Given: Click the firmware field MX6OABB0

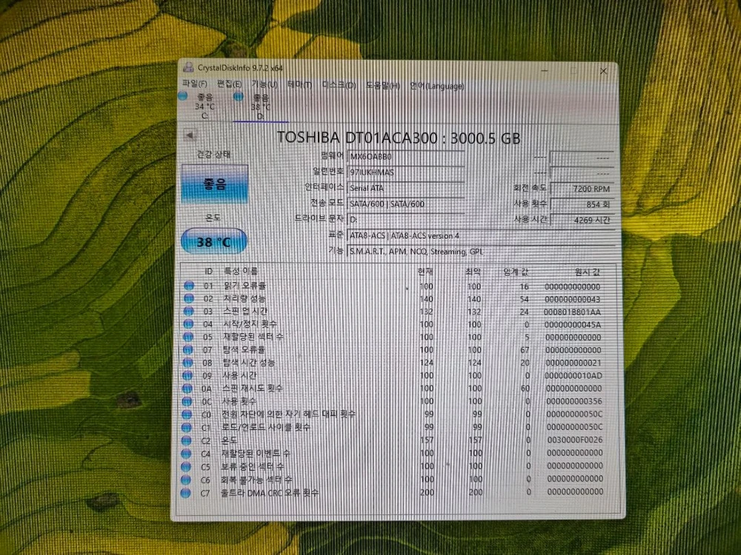Looking at the screenshot, I should [405, 157].
